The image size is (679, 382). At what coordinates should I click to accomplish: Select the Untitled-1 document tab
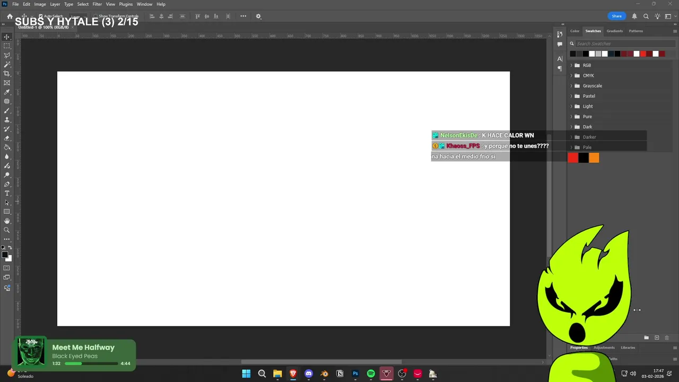click(x=43, y=27)
